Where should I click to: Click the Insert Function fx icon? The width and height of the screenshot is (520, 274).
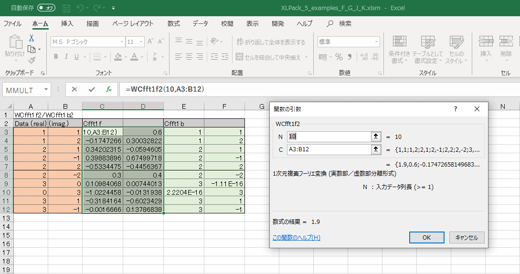108,89
